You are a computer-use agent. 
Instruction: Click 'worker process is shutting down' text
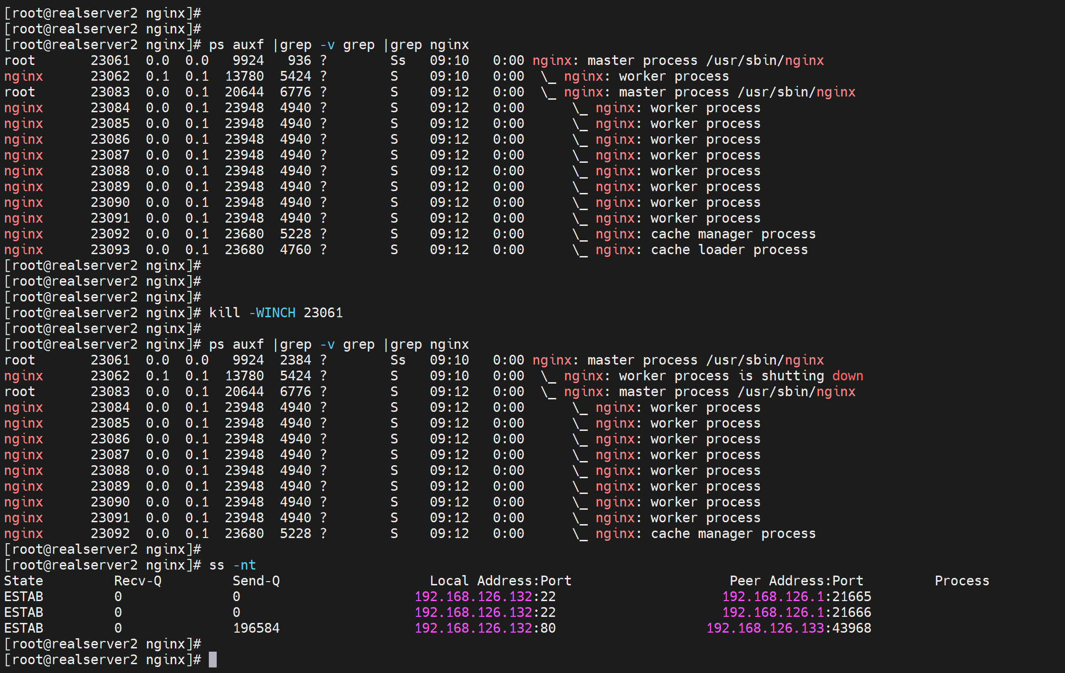(x=741, y=376)
